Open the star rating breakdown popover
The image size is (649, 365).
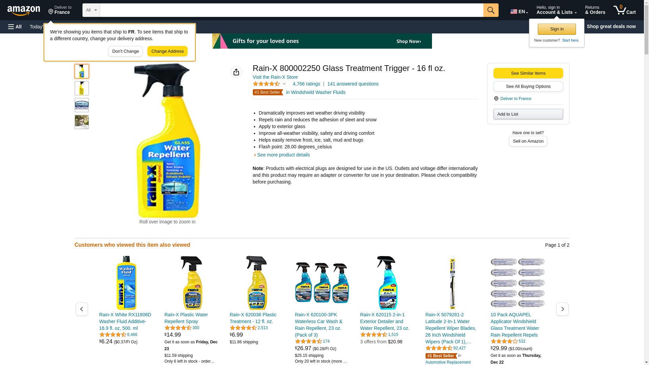pyautogui.click(x=269, y=84)
